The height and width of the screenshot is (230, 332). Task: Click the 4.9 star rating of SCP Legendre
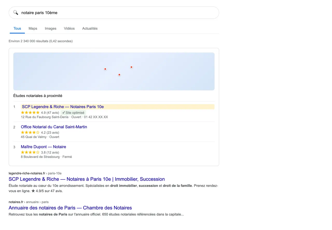(30, 113)
